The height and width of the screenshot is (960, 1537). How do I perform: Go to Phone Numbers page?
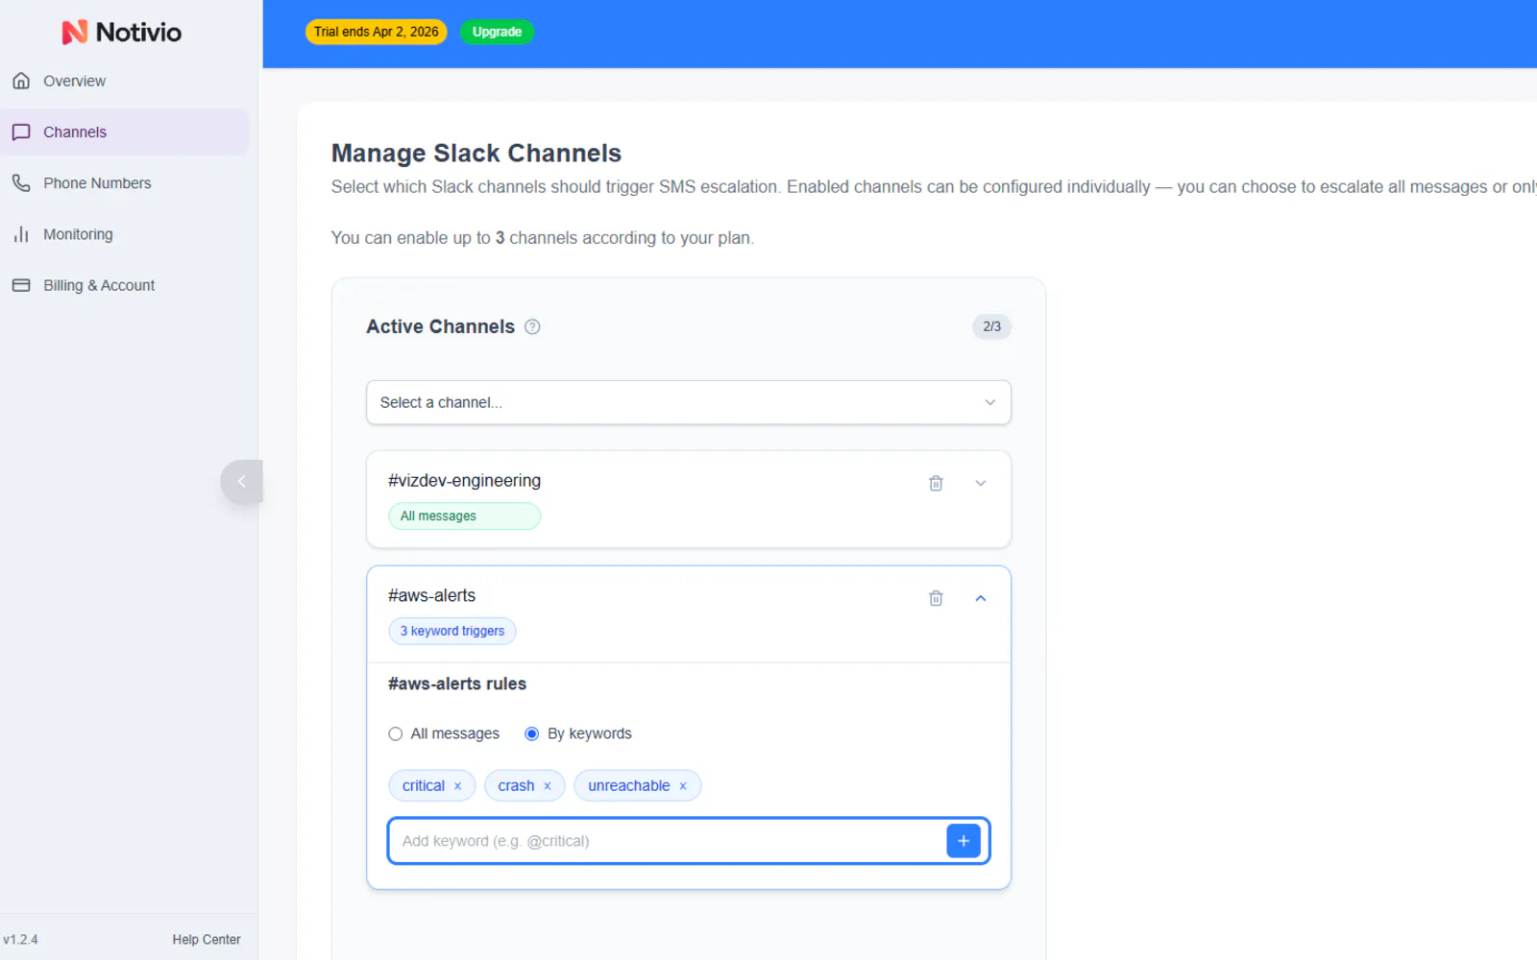pyautogui.click(x=125, y=182)
